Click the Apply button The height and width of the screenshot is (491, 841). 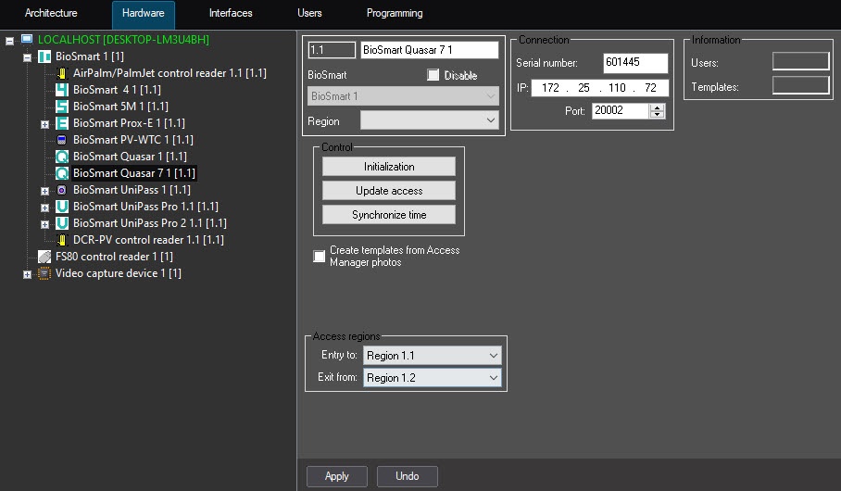337,476
